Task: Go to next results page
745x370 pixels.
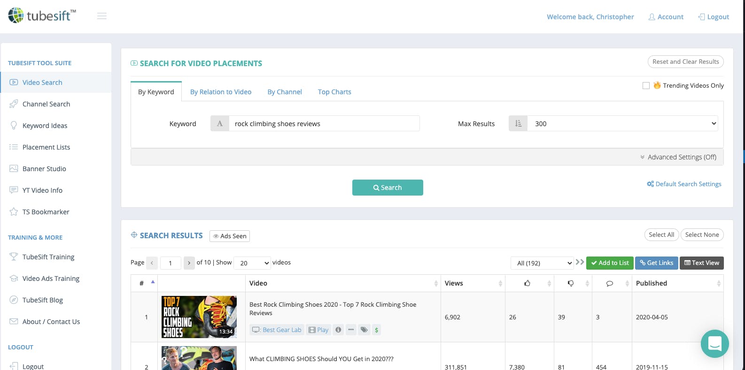Action: click(x=189, y=263)
